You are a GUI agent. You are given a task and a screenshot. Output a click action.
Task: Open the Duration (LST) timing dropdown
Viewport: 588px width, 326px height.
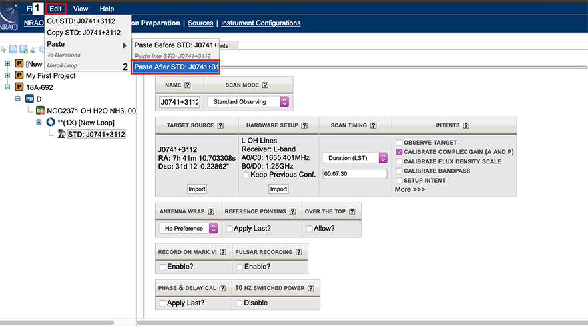click(355, 158)
